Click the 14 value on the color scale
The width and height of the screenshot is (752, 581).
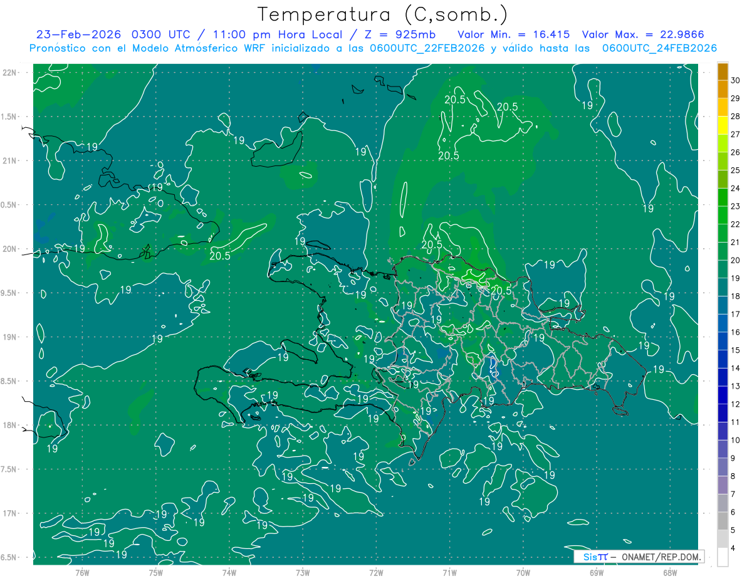point(736,369)
